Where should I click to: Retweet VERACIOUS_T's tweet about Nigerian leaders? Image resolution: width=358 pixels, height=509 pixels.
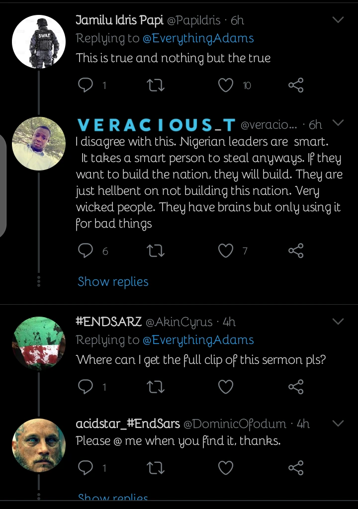[x=156, y=251]
